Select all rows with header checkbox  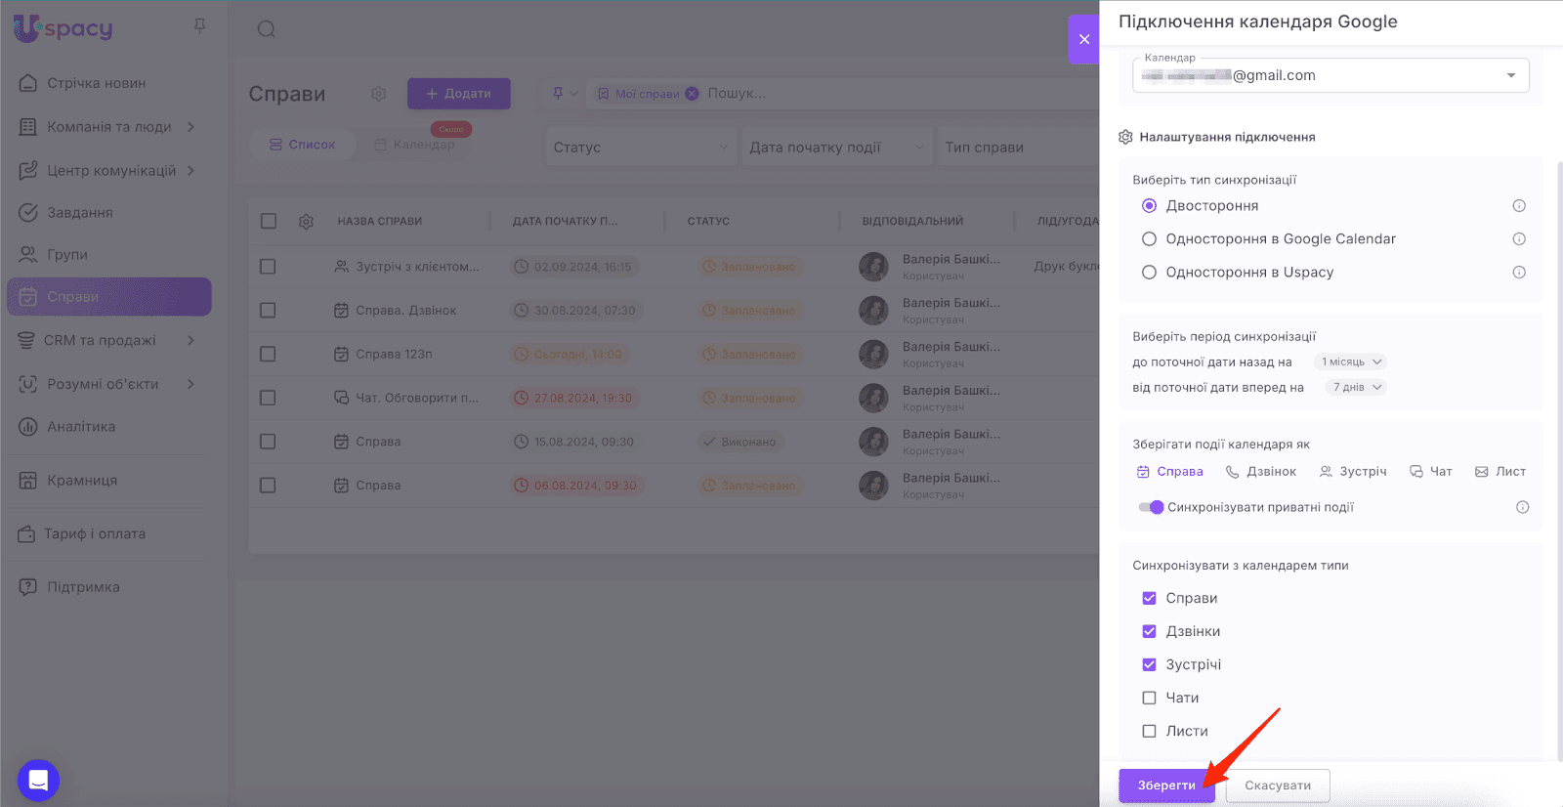tap(269, 222)
